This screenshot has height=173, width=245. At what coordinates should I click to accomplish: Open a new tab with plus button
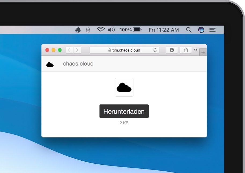[x=203, y=52]
